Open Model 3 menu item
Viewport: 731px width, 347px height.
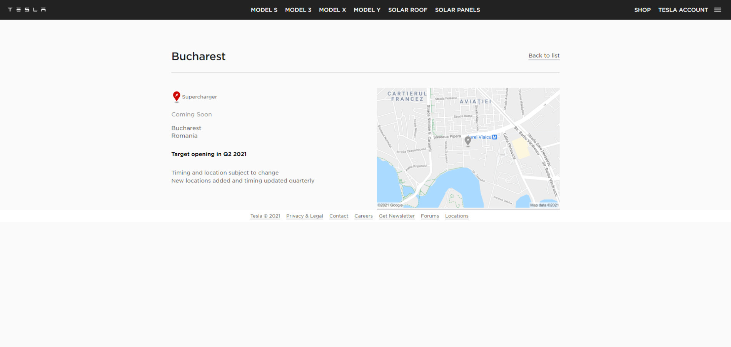click(298, 10)
